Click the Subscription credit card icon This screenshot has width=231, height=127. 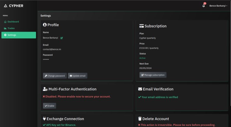[141, 26]
